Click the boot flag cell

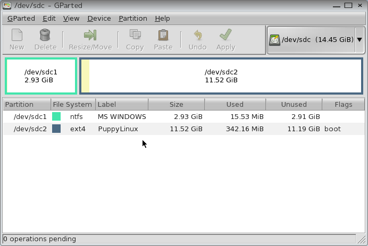[332, 129]
